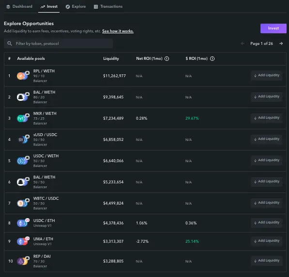Click the UMA / ETH token icon
The width and height of the screenshot is (289, 277).
(23, 241)
